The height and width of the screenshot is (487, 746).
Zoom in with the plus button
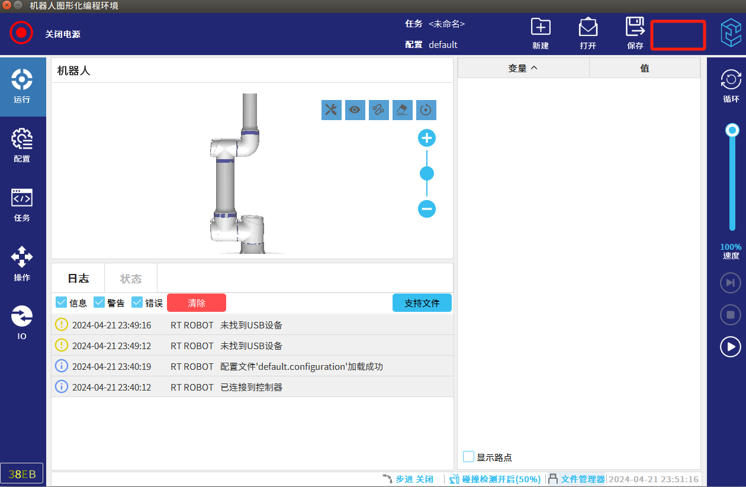coord(427,138)
